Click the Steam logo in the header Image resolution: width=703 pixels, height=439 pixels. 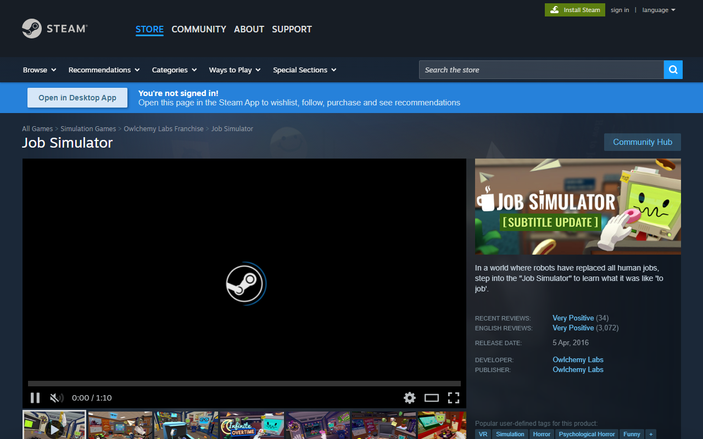55,29
